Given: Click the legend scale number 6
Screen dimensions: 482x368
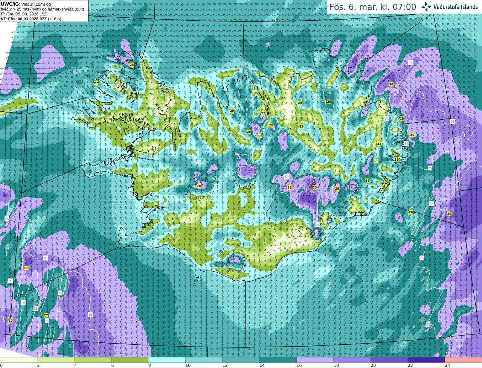Looking at the screenshot, I should pos(112,365).
